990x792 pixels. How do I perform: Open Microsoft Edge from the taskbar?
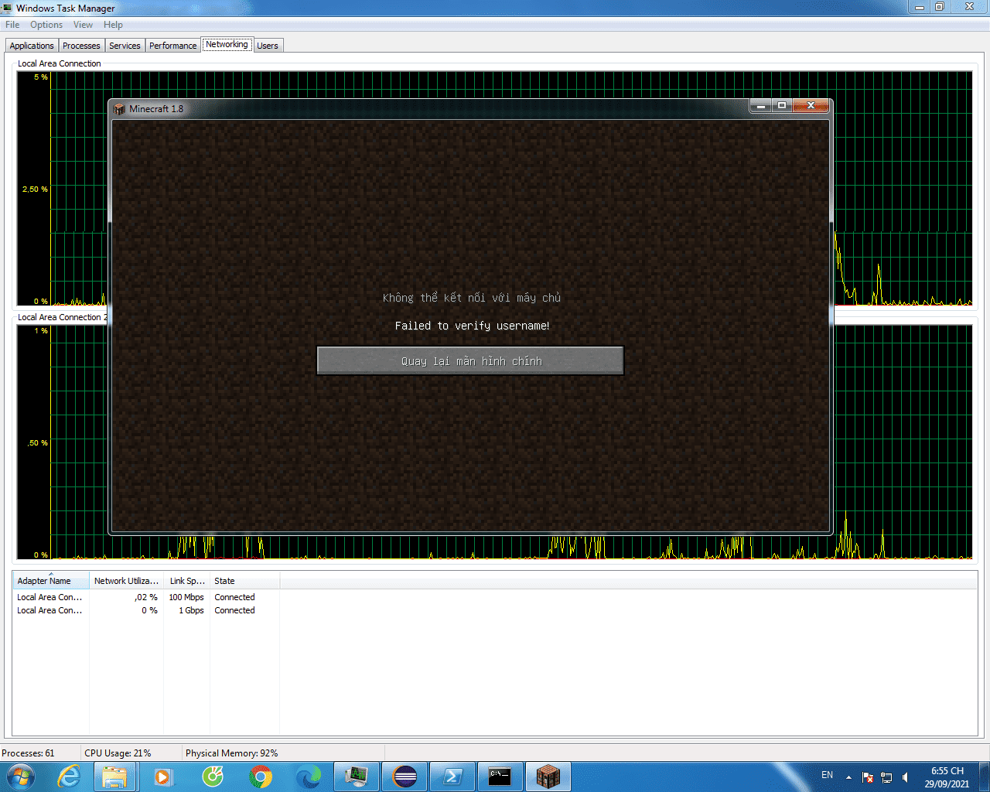click(309, 777)
